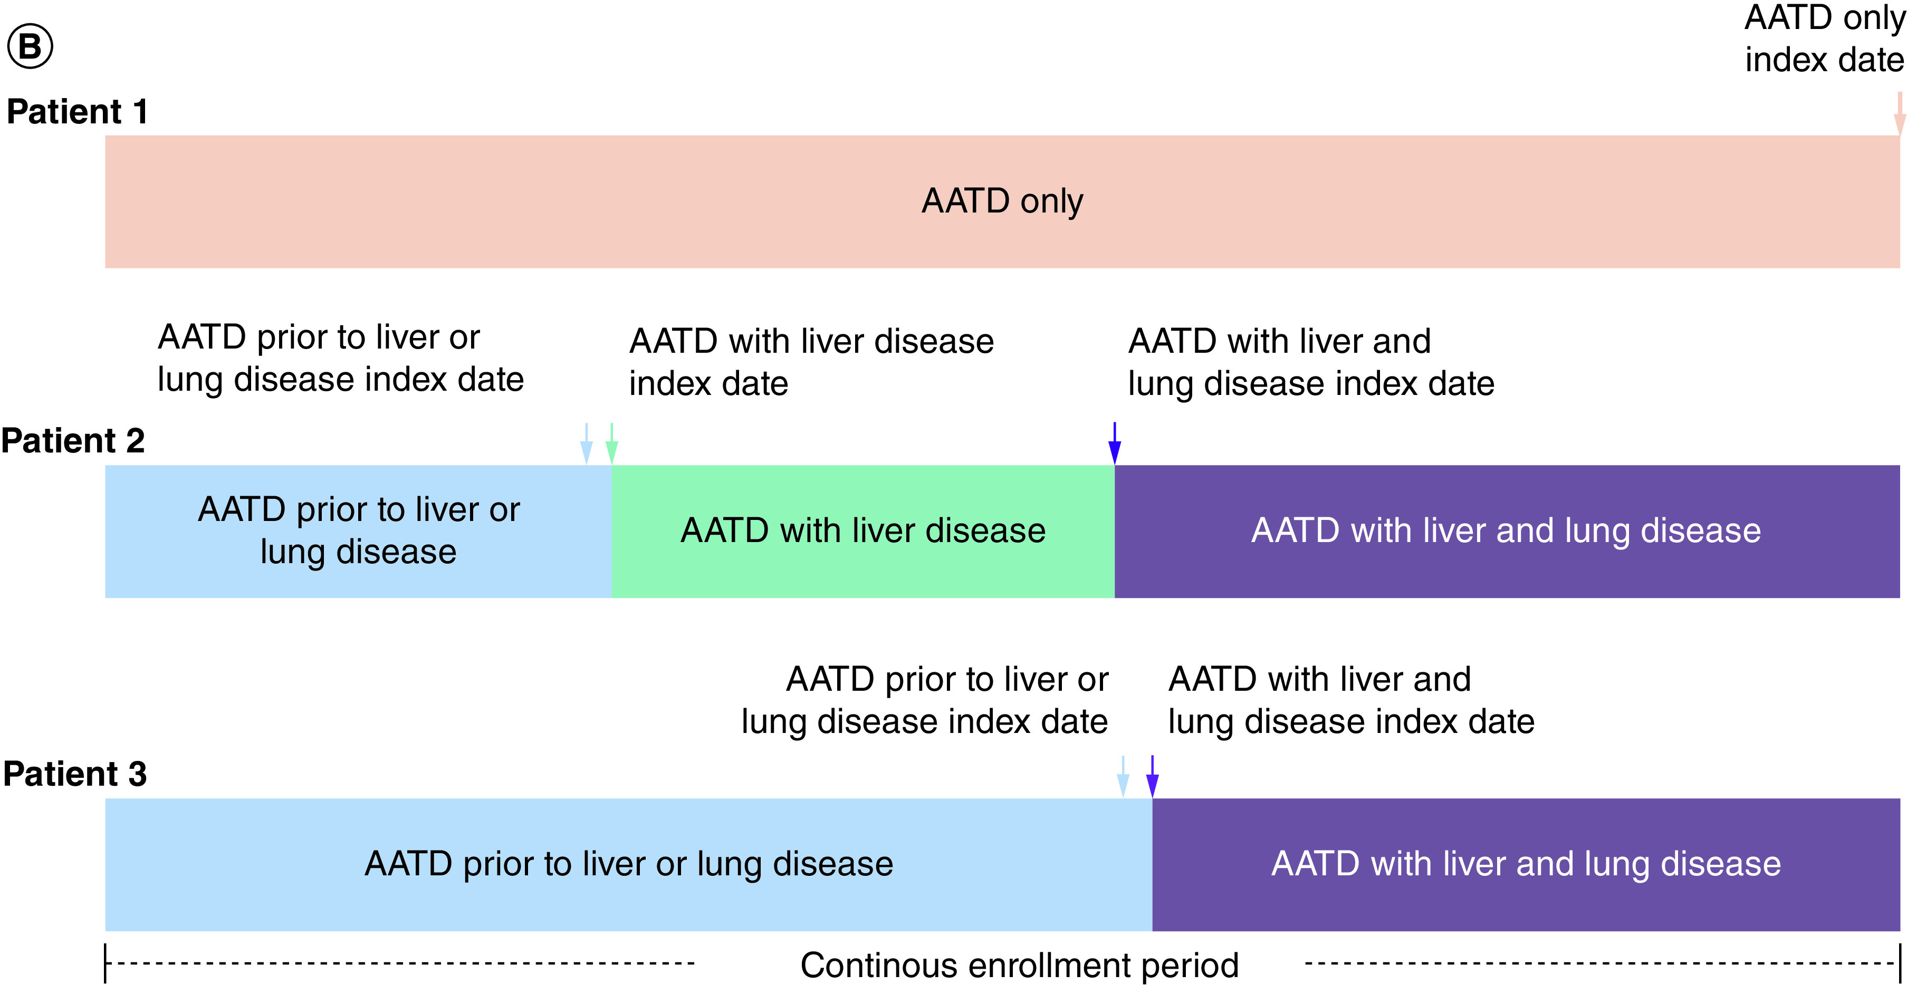Screen dimensions: 1907x985
Task: Select Patient 2's purple liver and lung bar
Action: pyautogui.click(x=1507, y=532)
